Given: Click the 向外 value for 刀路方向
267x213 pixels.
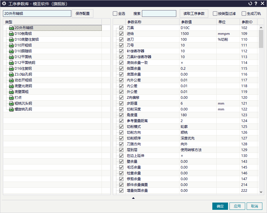Looking at the screenshot, I should [x=184, y=144].
